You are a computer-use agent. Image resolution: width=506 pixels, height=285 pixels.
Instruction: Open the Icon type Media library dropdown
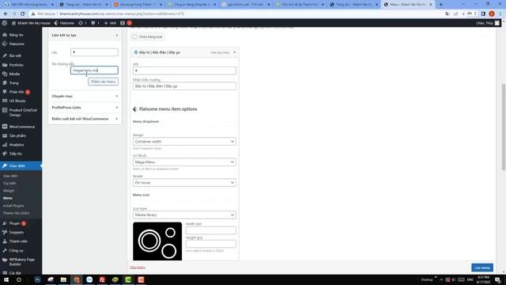point(184,215)
